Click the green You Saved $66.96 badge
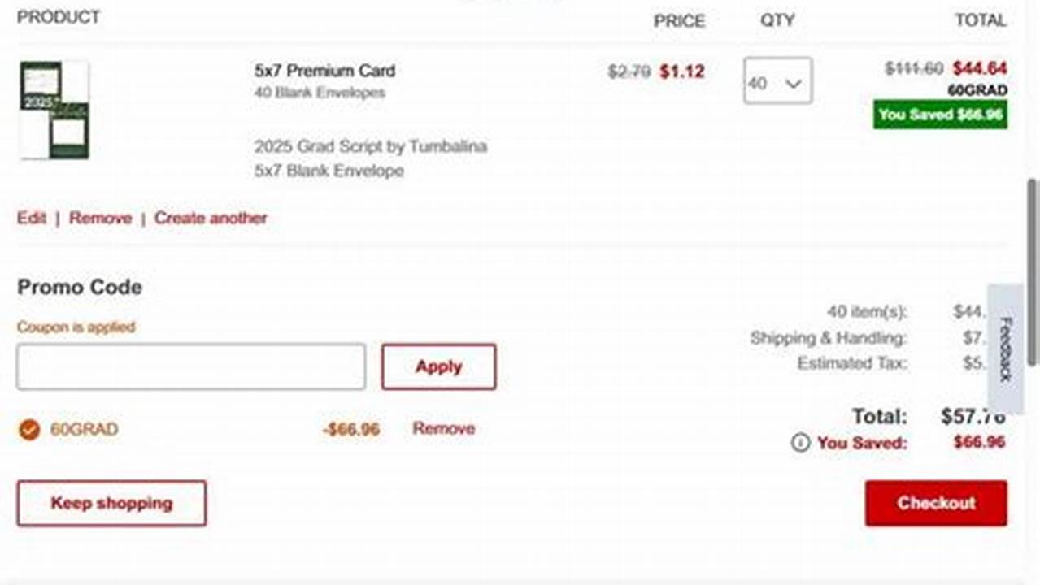This screenshot has width=1040, height=585. pyautogui.click(x=939, y=115)
